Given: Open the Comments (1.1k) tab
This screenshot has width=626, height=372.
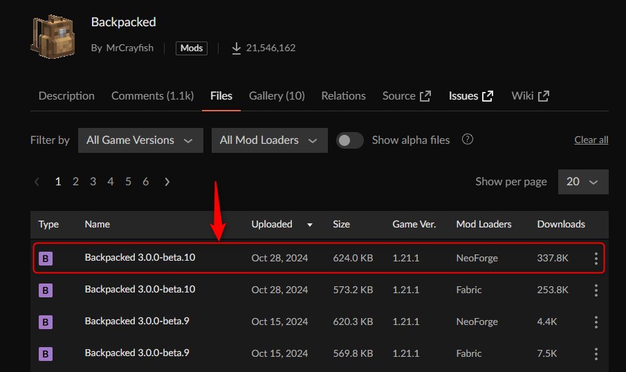Looking at the screenshot, I should 152,96.
